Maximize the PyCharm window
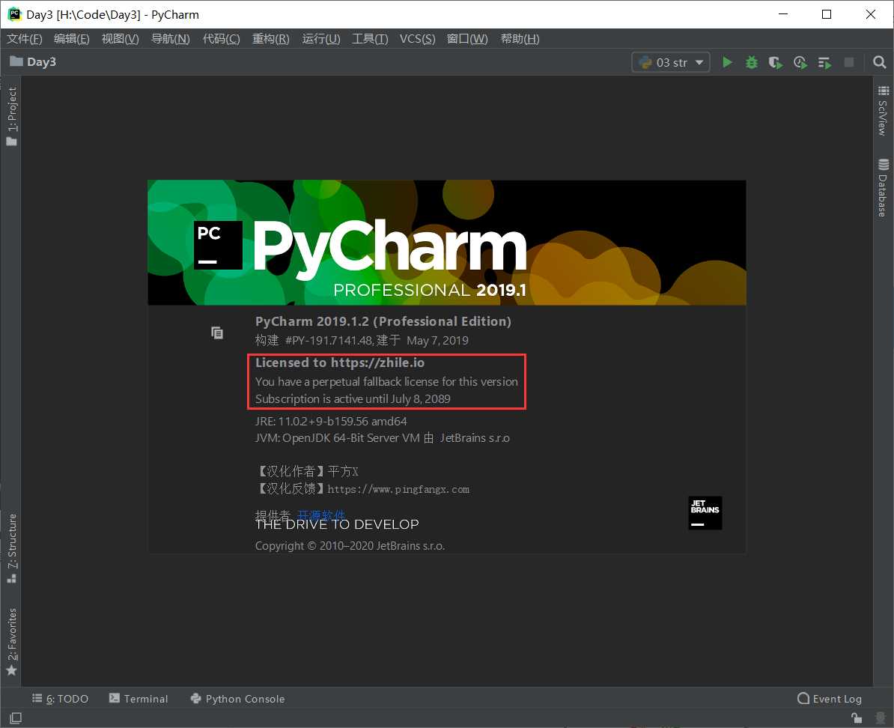Viewport: 894px width, 728px height. (x=827, y=14)
